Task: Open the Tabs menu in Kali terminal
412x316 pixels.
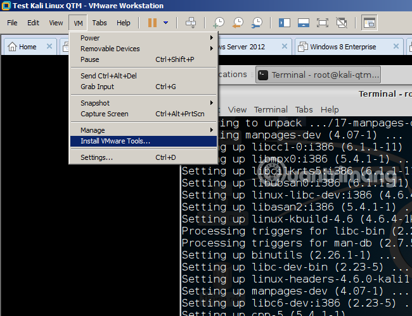Action: pos(304,109)
